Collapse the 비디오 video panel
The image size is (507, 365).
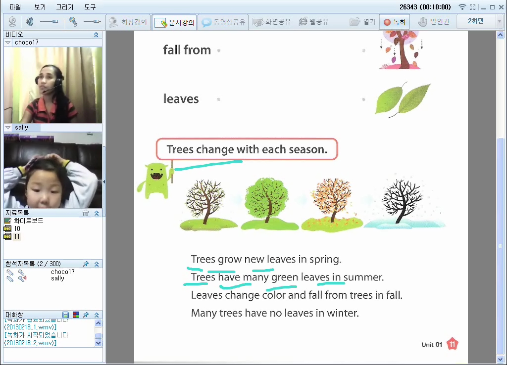tap(96, 35)
